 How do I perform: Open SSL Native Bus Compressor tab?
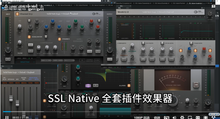124,3
